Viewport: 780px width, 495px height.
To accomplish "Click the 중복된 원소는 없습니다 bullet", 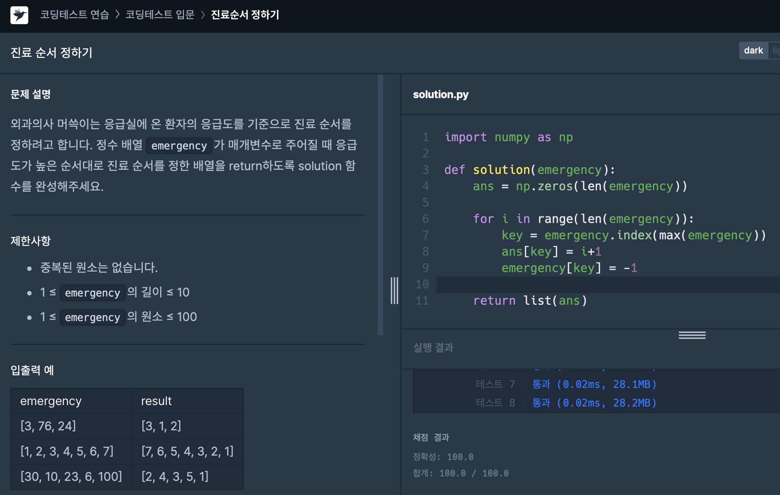I will click(x=99, y=268).
